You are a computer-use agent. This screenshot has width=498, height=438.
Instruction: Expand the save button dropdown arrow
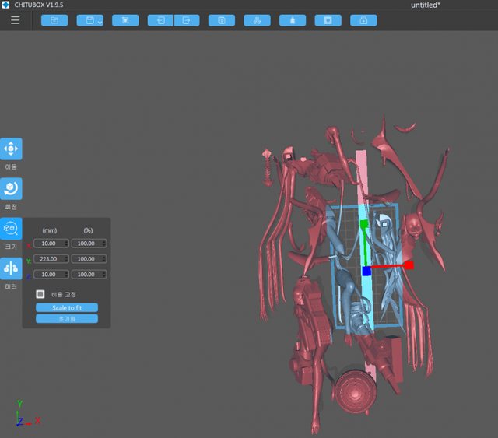pos(100,22)
